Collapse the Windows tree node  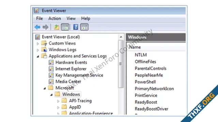click(51, 95)
